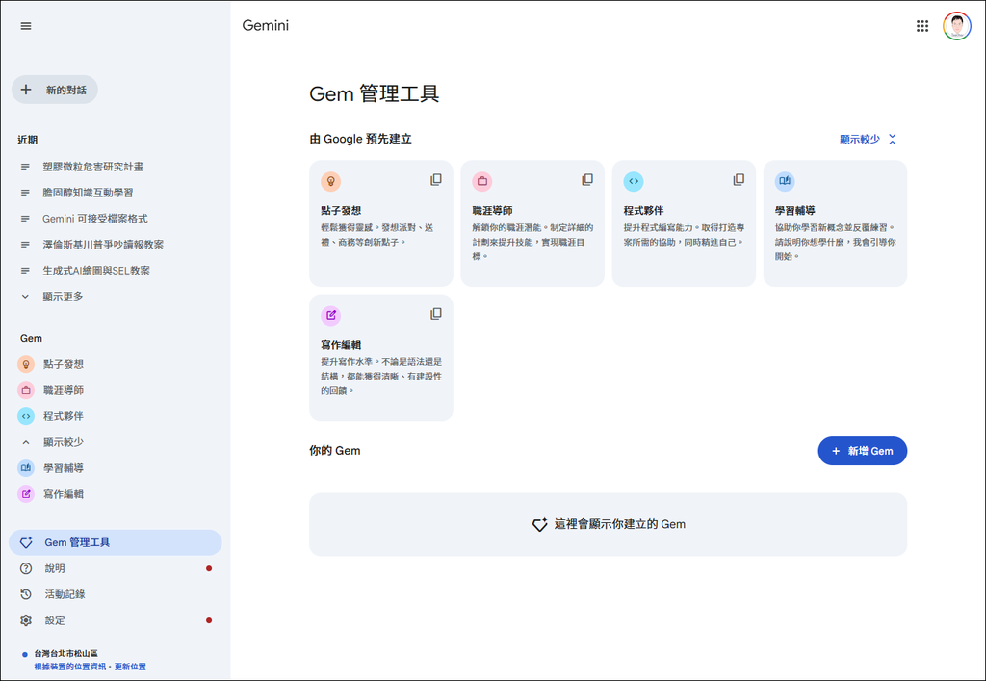986x681 pixels.
Task: Click the collapse chevrons icon beside 顯示較少
Action: click(893, 139)
